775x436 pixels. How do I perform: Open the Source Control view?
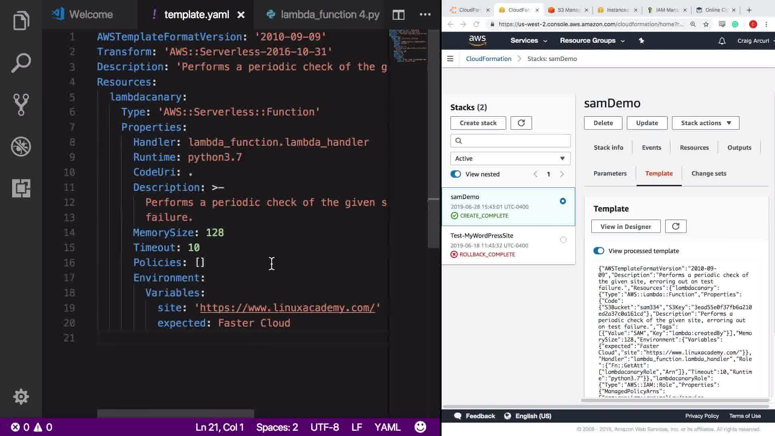click(x=21, y=105)
